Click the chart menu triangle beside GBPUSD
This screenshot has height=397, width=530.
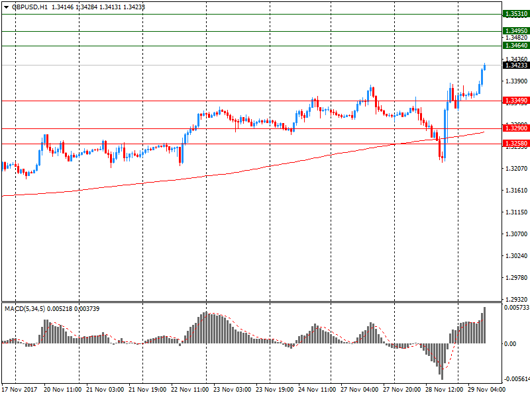(6, 7)
